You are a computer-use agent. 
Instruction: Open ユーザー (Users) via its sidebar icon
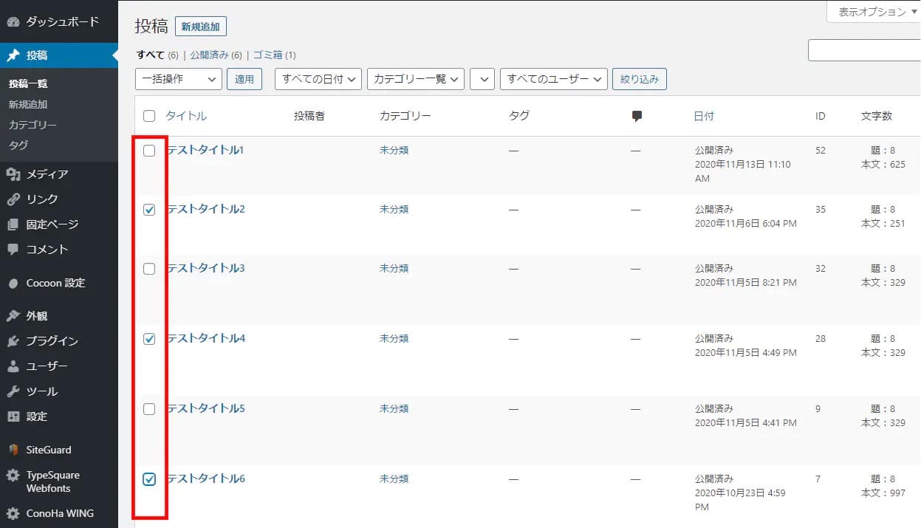tap(13, 366)
